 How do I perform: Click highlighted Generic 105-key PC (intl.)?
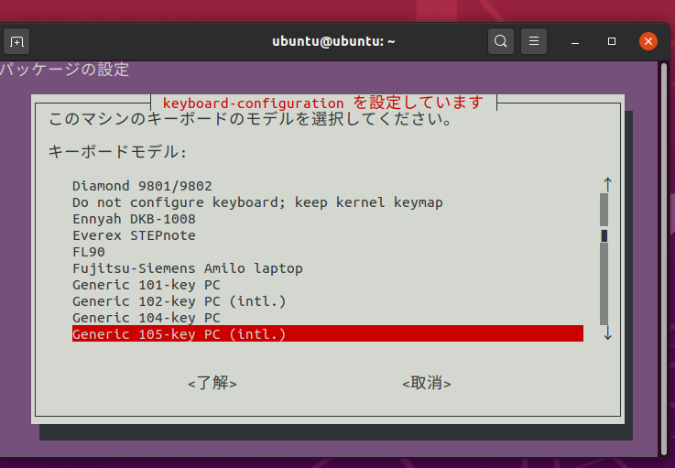click(328, 333)
